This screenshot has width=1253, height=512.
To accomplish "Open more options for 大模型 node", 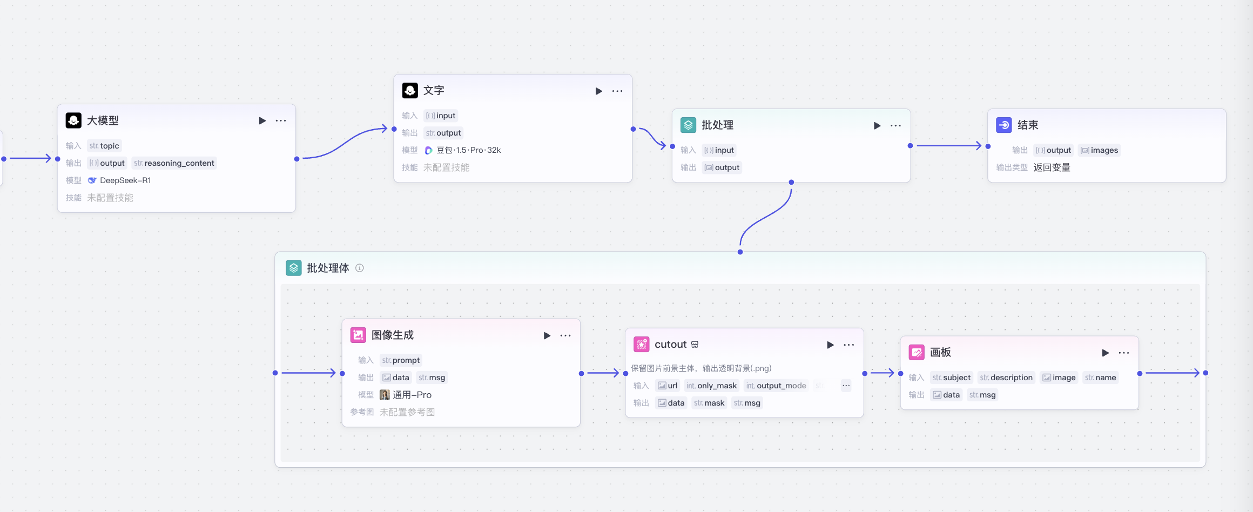I will pyautogui.click(x=281, y=120).
